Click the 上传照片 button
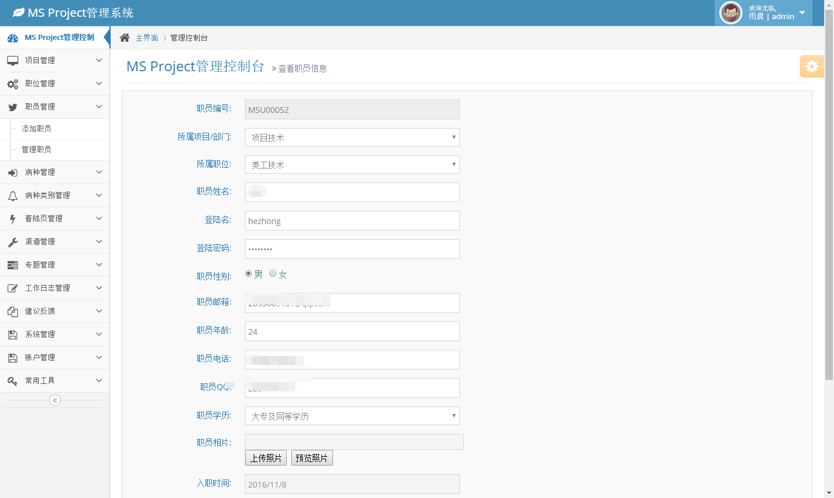834x498 pixels. click(x=266, y=458)
